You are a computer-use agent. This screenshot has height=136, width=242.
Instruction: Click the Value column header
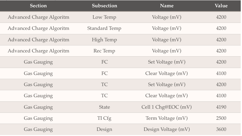221,6
